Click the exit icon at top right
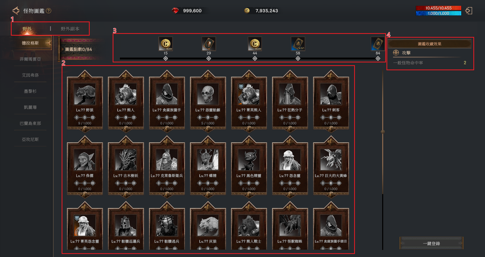The image size is (485, 257). 469,11
